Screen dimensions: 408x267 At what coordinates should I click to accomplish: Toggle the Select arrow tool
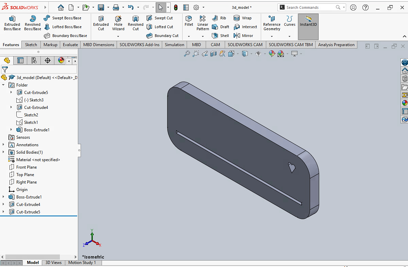pyautogui.click(x=160, y=7)
